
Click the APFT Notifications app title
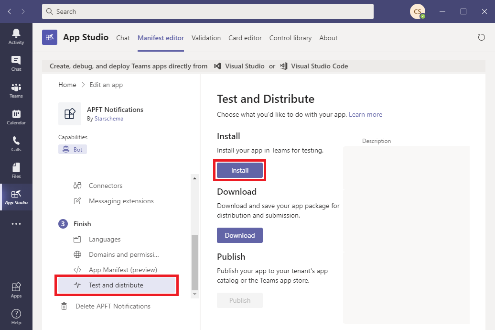[x=115, y=110]
